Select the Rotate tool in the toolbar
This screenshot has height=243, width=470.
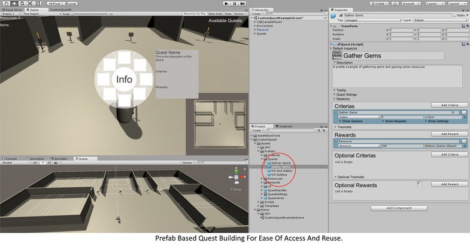click(22, 4)
